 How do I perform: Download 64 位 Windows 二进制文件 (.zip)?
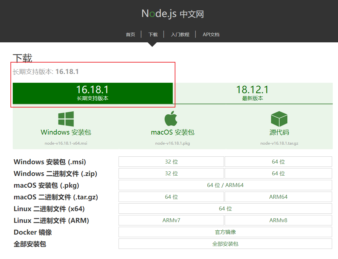click(x=278, y=173)
